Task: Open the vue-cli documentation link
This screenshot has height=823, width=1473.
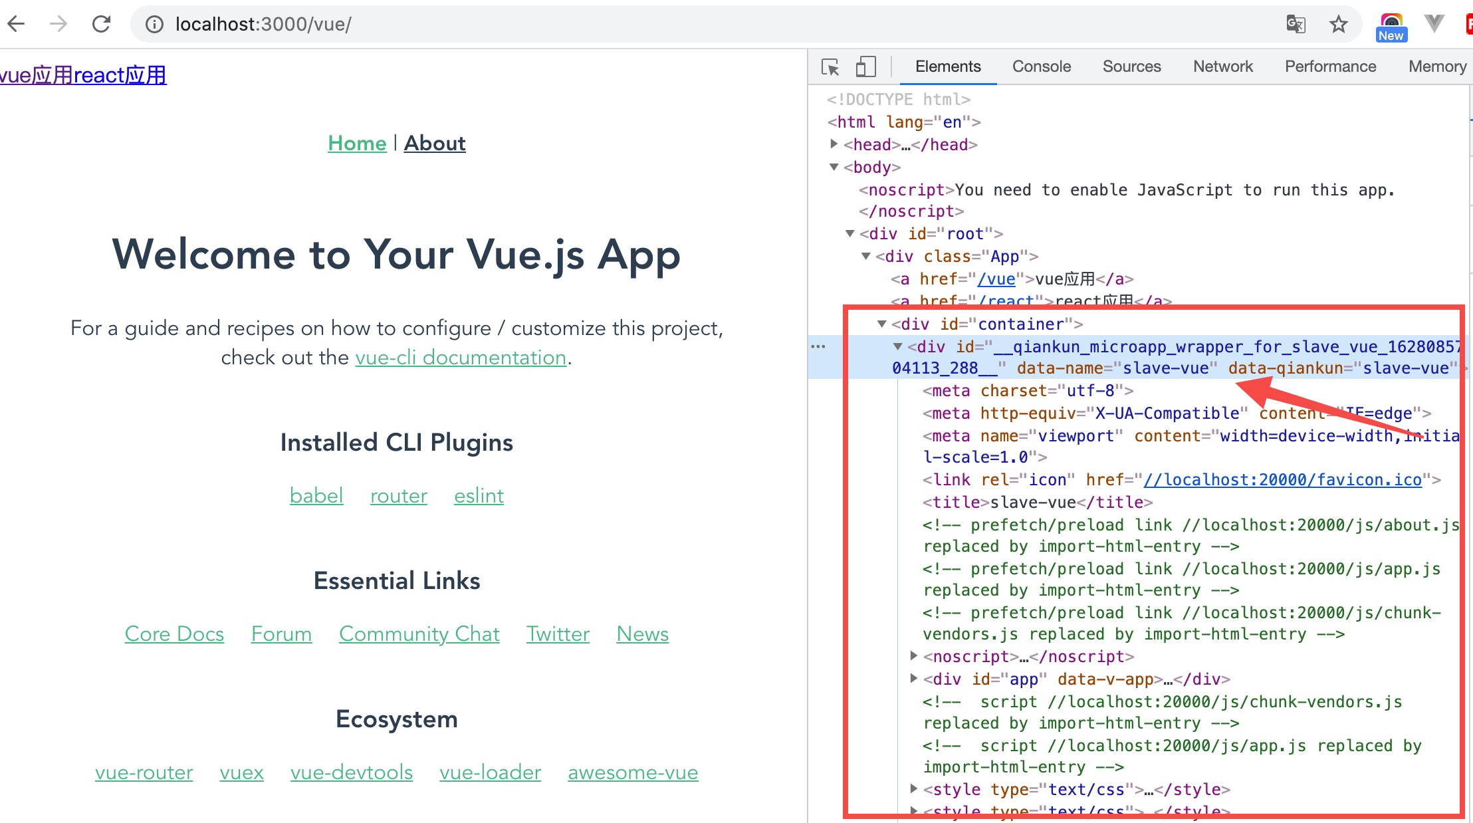Action: click(461, 357)
